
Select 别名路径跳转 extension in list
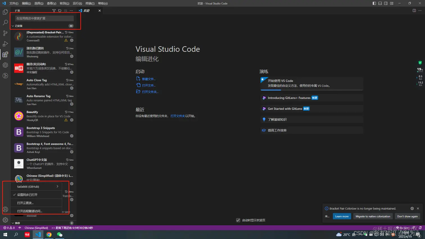[x=44, y=52]
